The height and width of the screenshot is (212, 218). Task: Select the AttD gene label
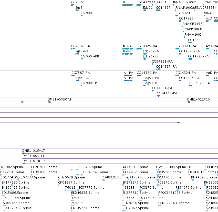pos(209,18)
